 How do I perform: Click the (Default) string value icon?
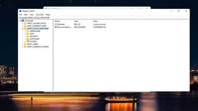point(56,24)
